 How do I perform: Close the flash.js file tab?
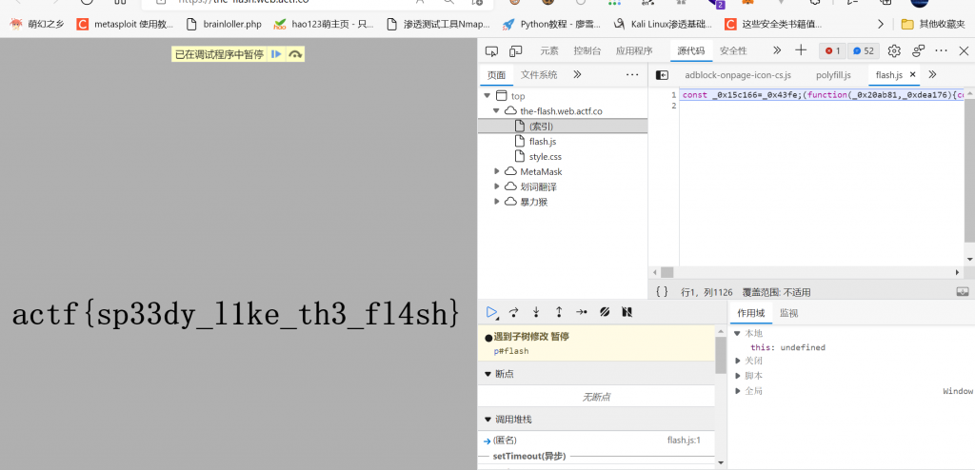(913, 74)
